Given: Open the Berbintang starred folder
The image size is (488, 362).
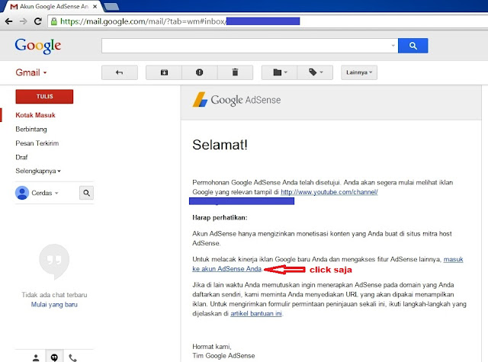Looking at the screenshot, I should tap(31, 129).
